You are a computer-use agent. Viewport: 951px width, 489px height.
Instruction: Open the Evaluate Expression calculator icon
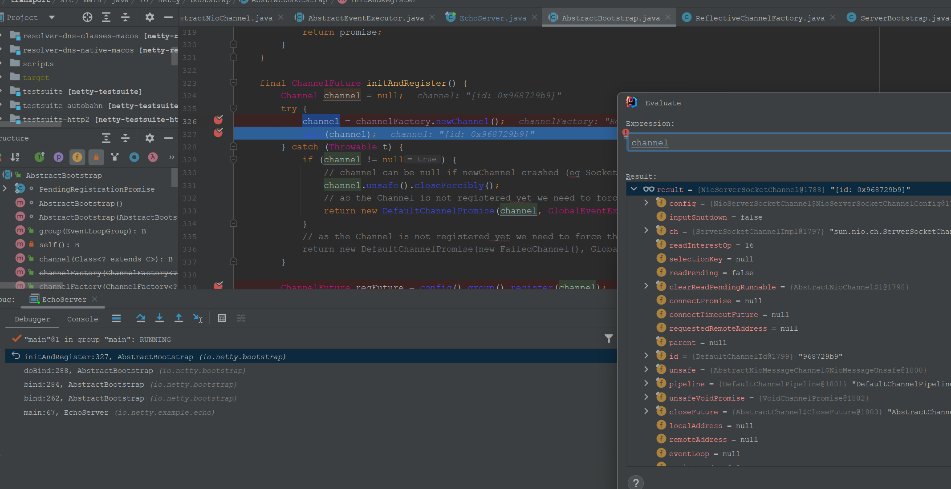click(222, 318)
